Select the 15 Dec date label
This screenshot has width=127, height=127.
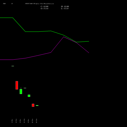[20, 121]
